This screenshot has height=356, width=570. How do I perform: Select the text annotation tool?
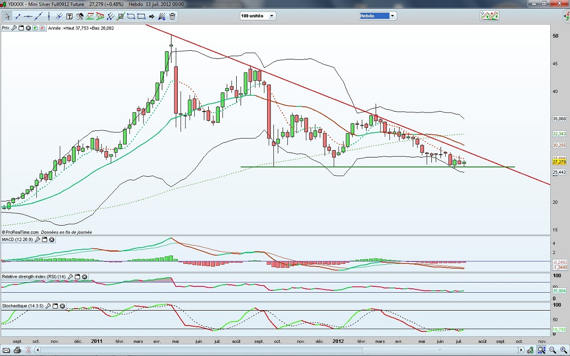click(70, 16)
